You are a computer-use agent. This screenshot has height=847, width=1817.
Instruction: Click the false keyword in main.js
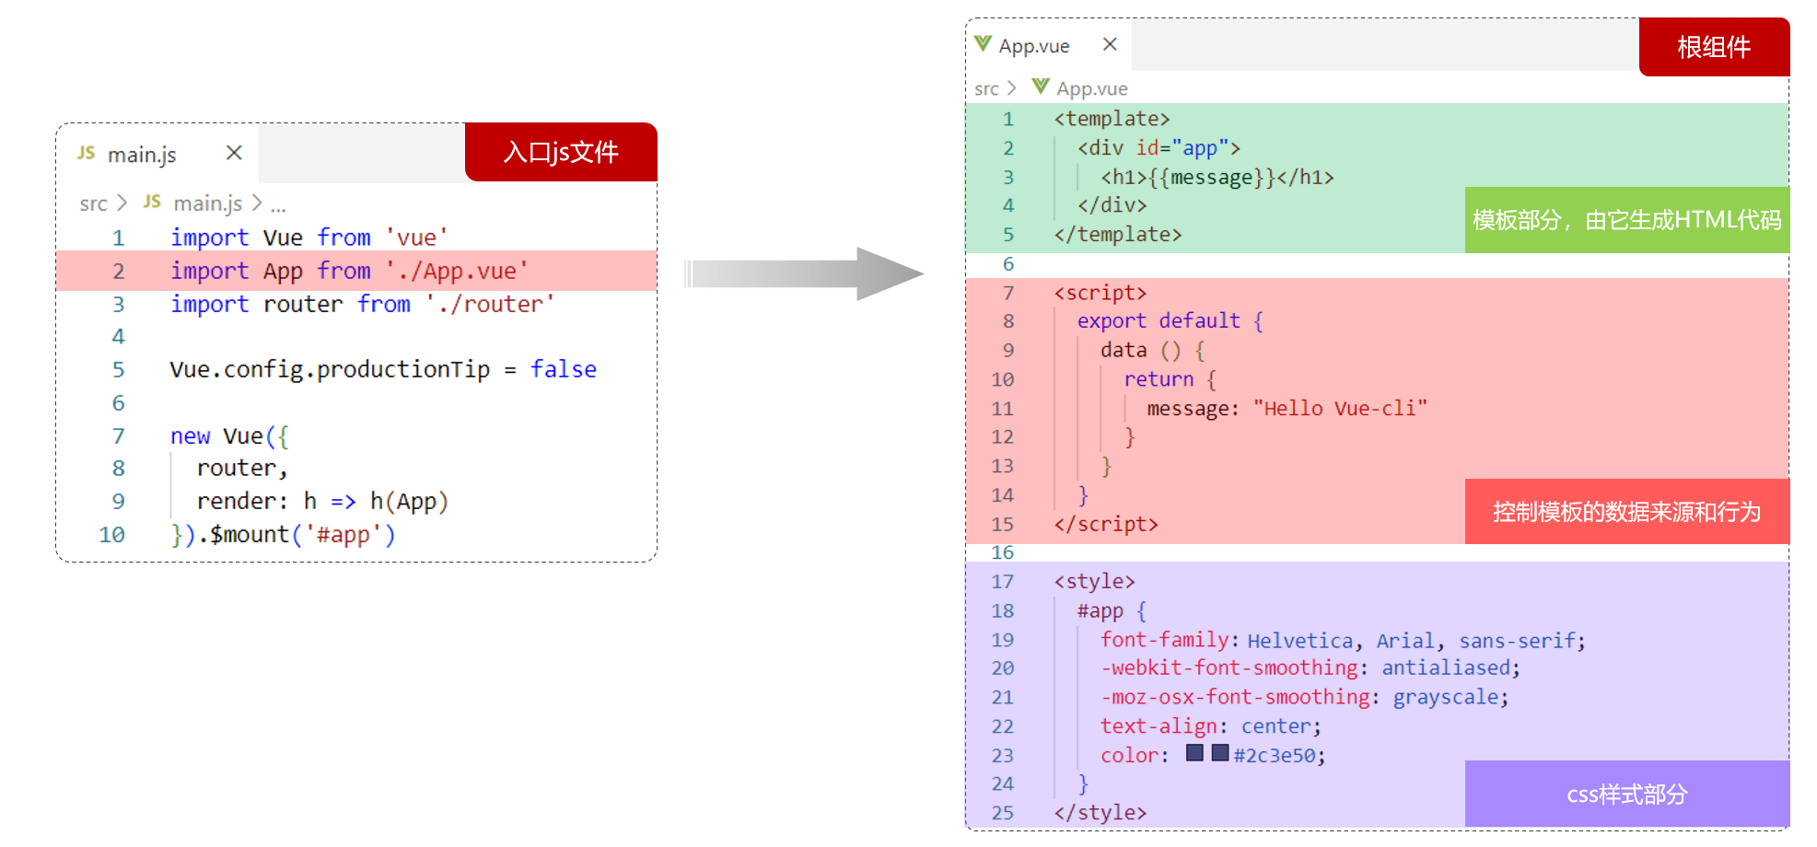[x=564, y=369]
